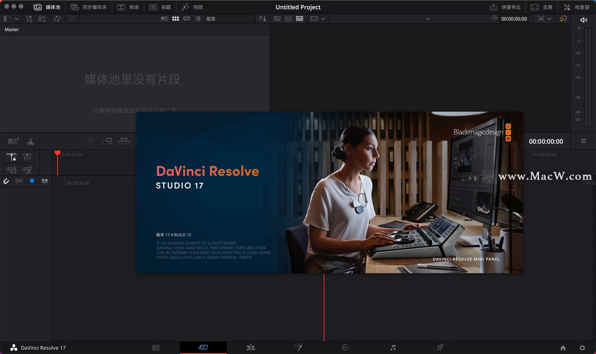Add a blue marker with flag icon

[x=32, y=181]
